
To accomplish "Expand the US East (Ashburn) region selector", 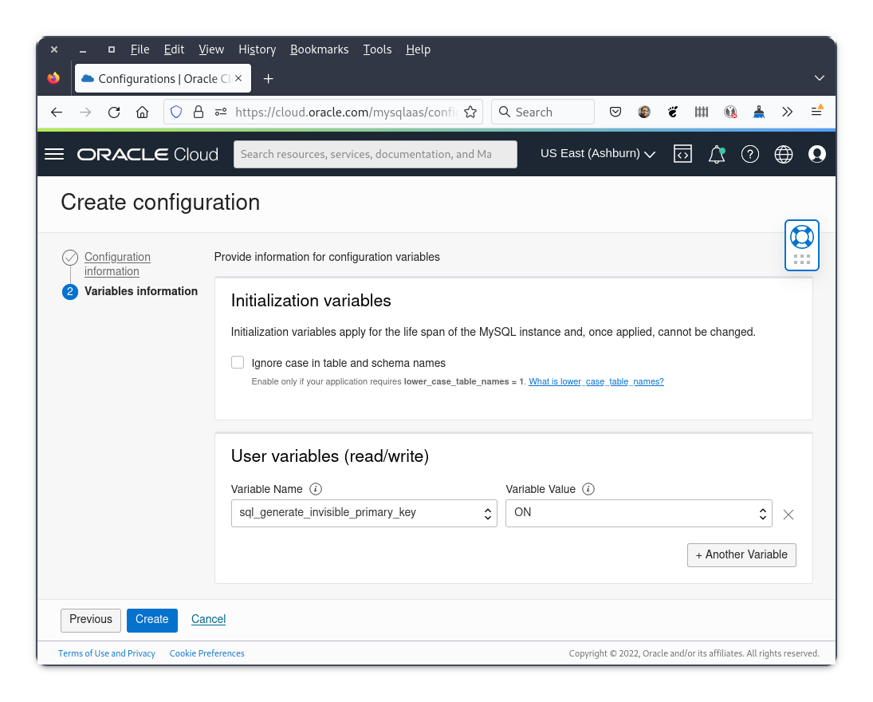I will click(597, 153).
